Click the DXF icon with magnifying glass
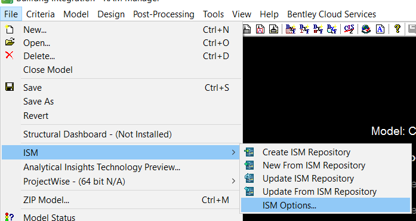Image resolution: width=416 pixels, height=221 pixels. click(332, 29)
